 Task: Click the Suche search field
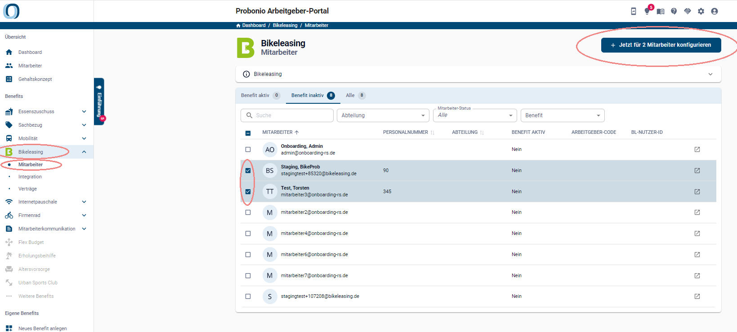click(x=287, y=115)
